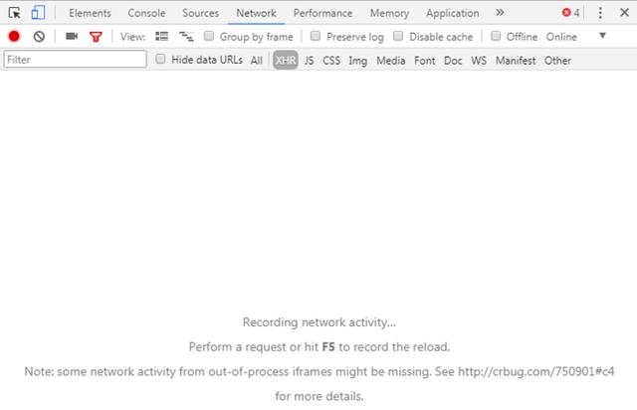Open the three-dot DevTools customize menu
The width and height of the screenshot is (637, 410).
tap(600, 13)
